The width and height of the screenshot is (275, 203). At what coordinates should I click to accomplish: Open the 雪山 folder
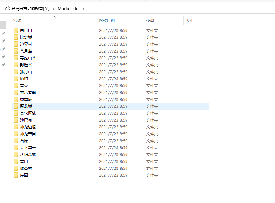(x=23, y=161)
